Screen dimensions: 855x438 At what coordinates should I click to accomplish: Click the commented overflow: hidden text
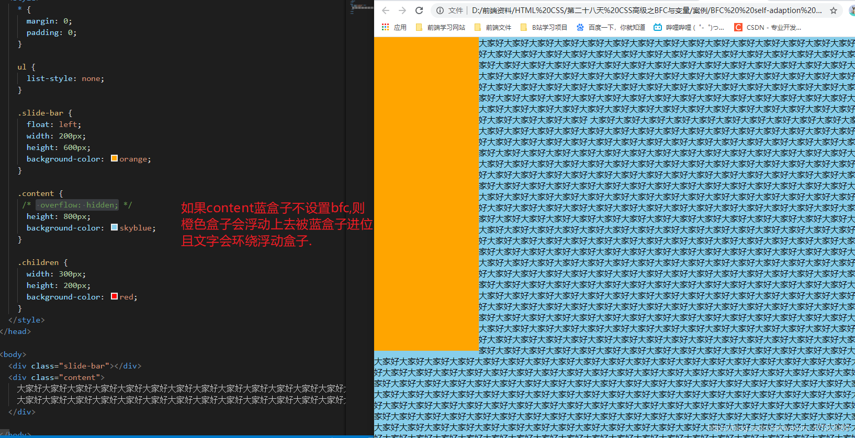click(x=79, y=205)
